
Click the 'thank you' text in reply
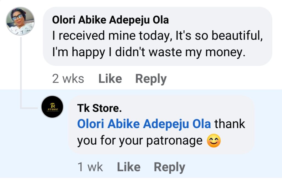230,124
